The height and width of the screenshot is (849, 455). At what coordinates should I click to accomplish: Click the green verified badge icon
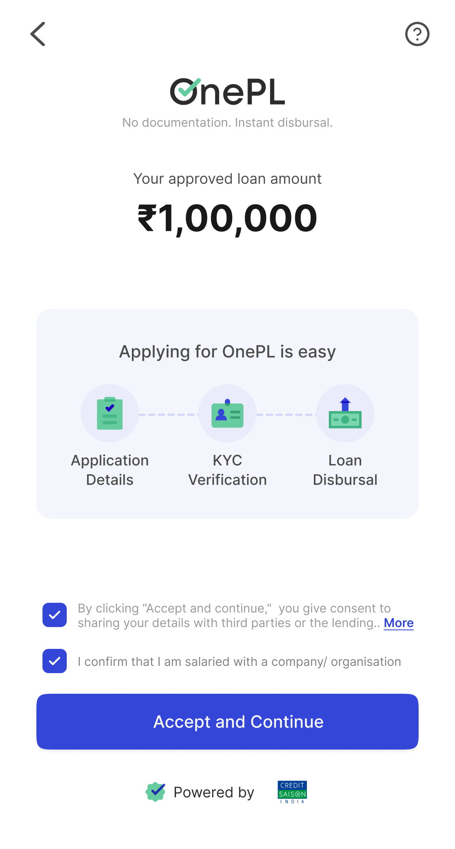[x=155, y=792]
